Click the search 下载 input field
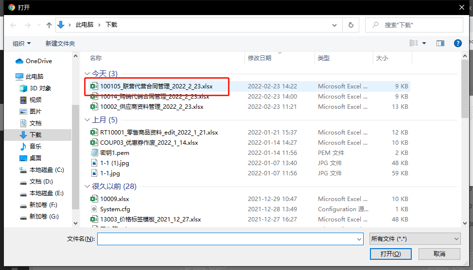The width and height of the screenshot is (473, 270). (x=414, y=25)
